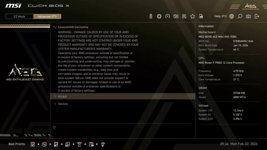Select the gauge-style performance icon
The width and height of the screenshot is (267, 150).
(167, 16)
